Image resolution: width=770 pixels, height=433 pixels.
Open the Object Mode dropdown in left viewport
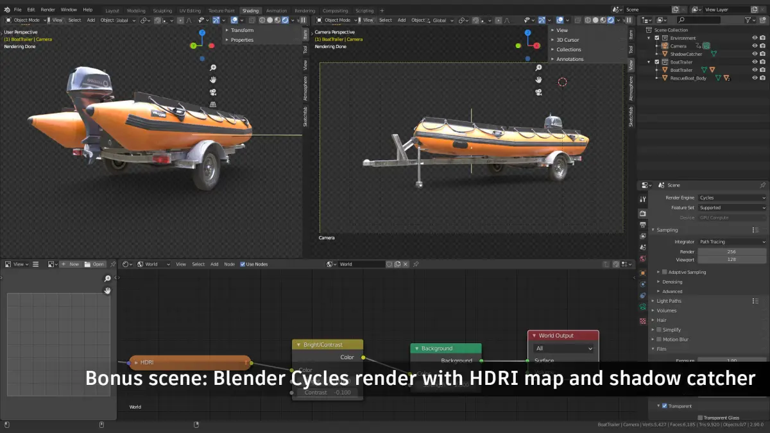tap(26, 20)
